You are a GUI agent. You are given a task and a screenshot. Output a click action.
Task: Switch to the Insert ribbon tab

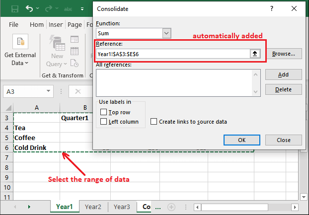(x=56, y=25)
